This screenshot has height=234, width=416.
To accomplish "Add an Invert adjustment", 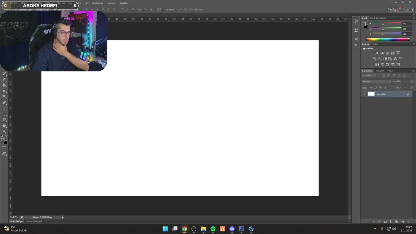I will point(377,65).
